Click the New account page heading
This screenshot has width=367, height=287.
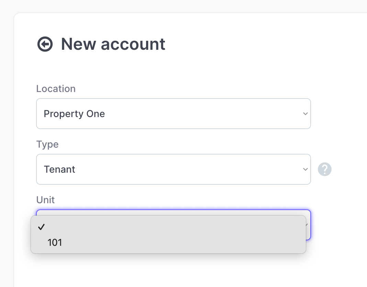(113, 44)
